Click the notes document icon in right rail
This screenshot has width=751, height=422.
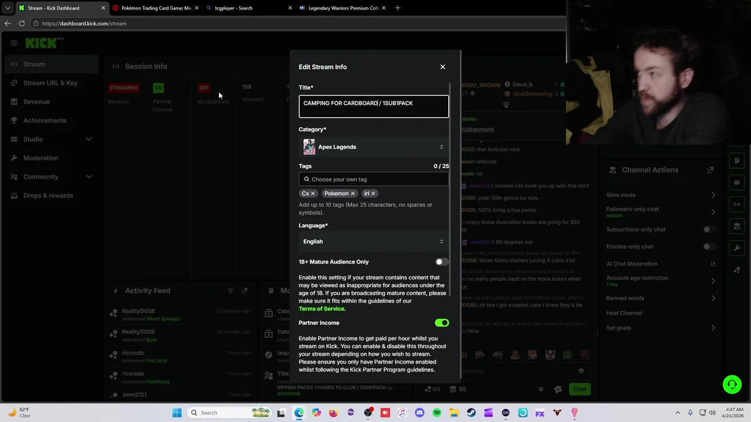click(737, 161)
